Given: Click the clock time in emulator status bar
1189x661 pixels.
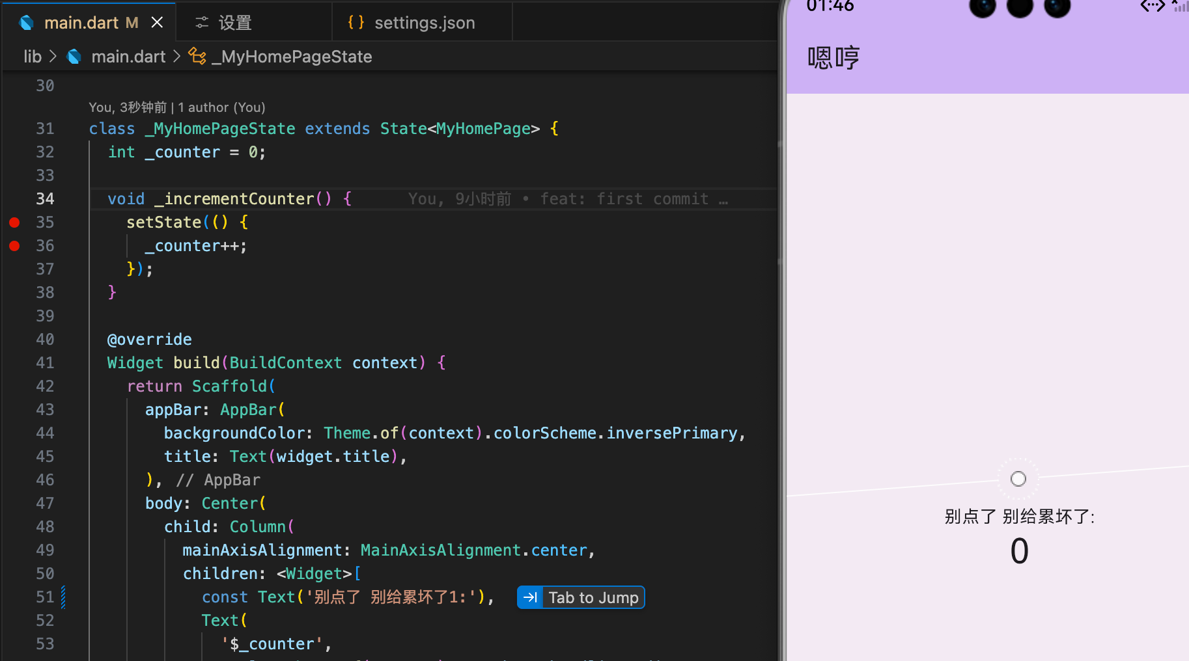Looking at the screenshot, I should pyautogui.click(x=830, y=7).
